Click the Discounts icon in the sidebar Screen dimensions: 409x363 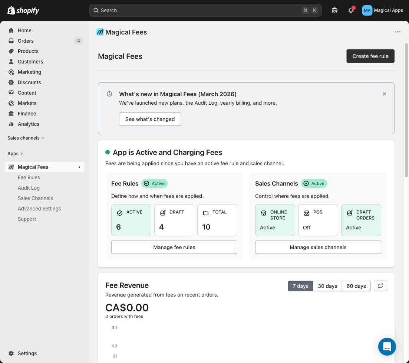(11, 82)
